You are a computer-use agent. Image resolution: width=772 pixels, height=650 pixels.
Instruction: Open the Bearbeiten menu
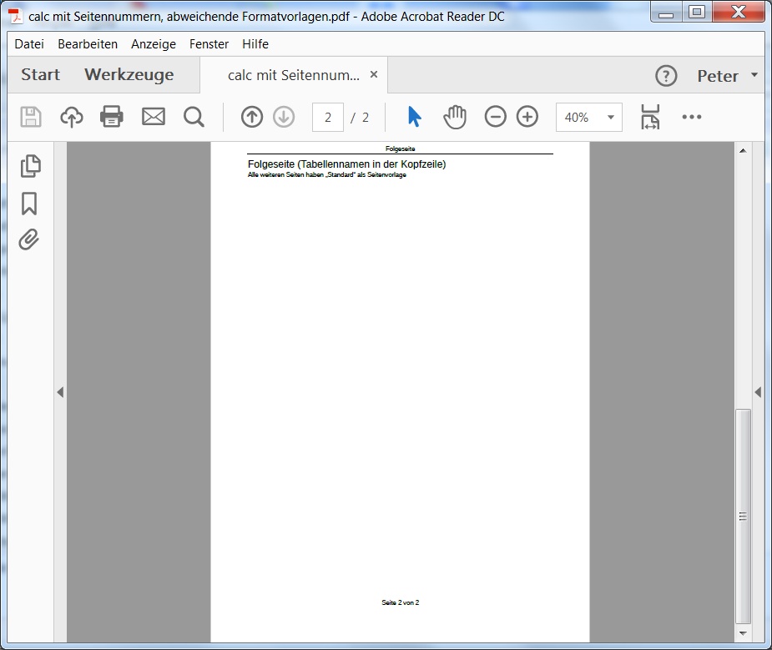tap(88, 43)
